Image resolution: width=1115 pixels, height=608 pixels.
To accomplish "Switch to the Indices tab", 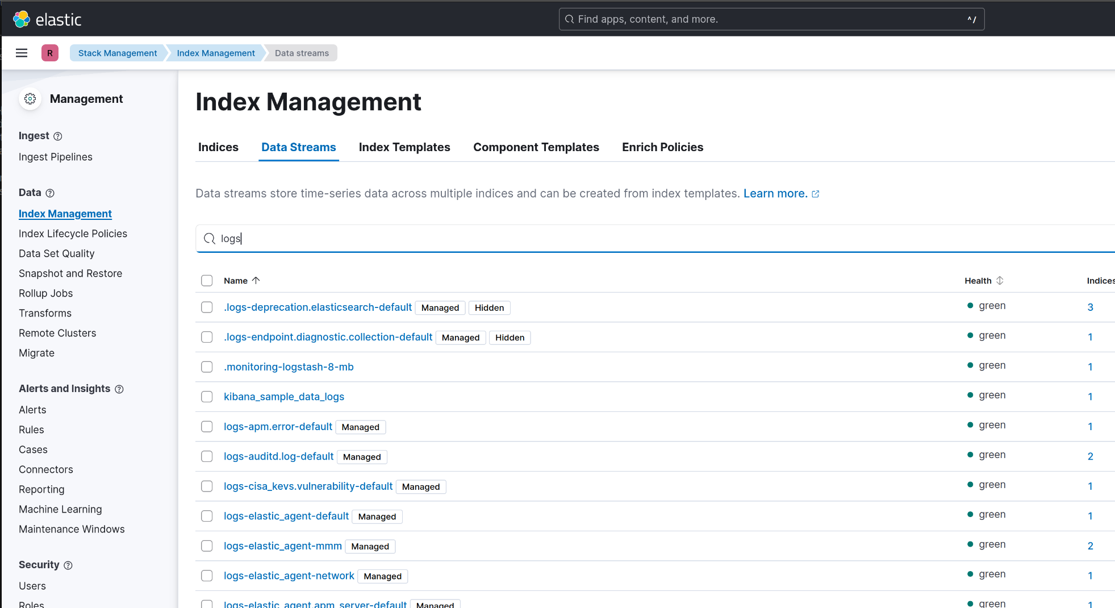I will tap(218, 147).
